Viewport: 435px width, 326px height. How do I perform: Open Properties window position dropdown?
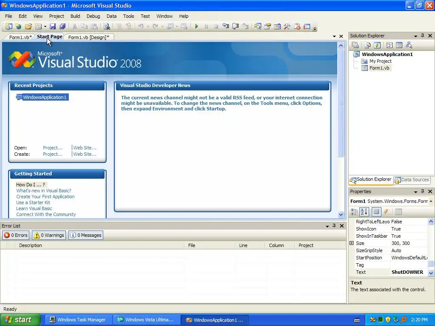[415, 192]
